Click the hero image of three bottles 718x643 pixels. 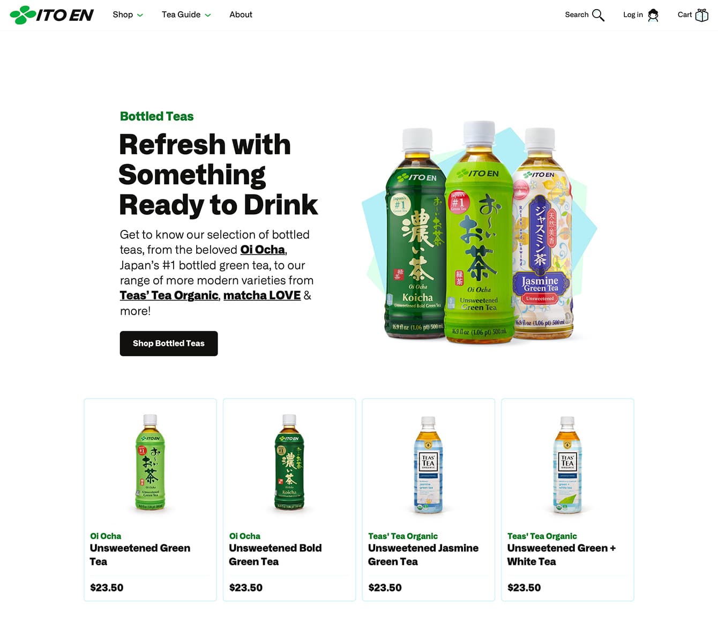pyautogui.click(x=479, y=232)
